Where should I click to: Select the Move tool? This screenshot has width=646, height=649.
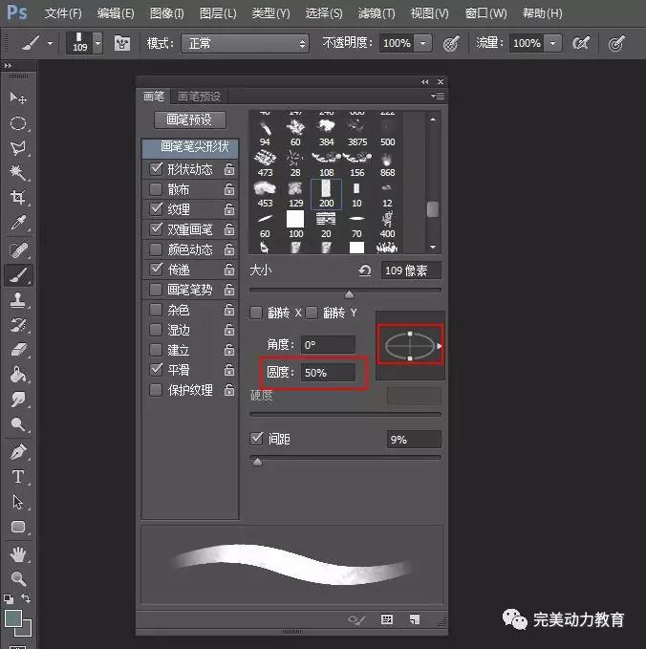point(18,98)
